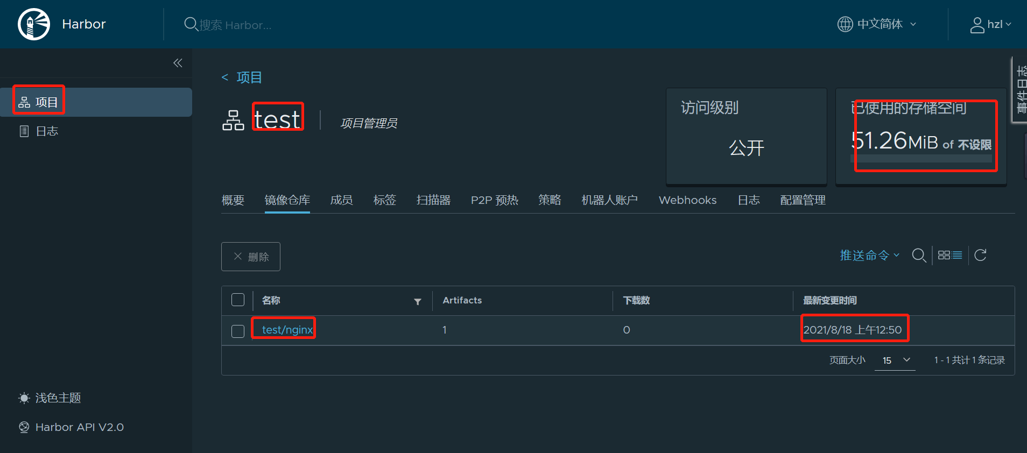Open the page size 15 dropdown

click(x=895, y=360)
